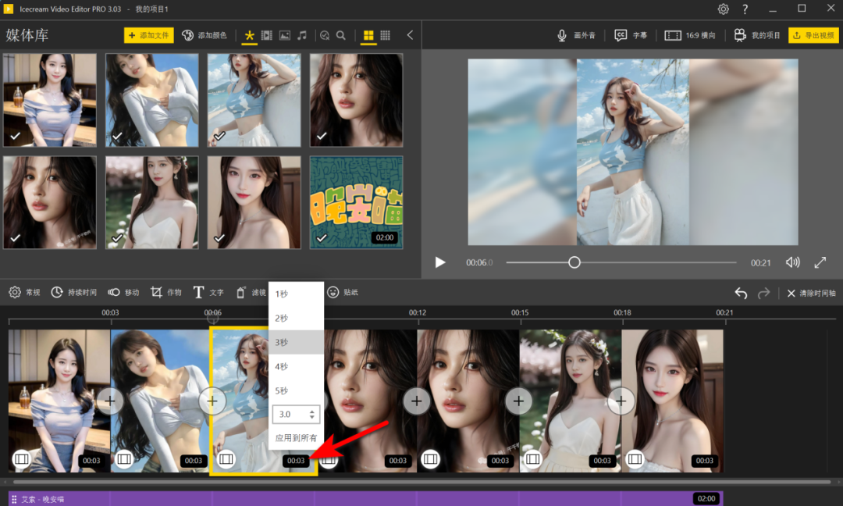The width and height of the screenshot is (843, 506).
Task: Click the 添加文件 add files button
Action: click(149, 35)
